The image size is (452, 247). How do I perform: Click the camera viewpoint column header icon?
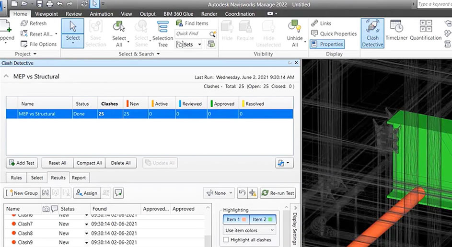click(x=46, y=209)
